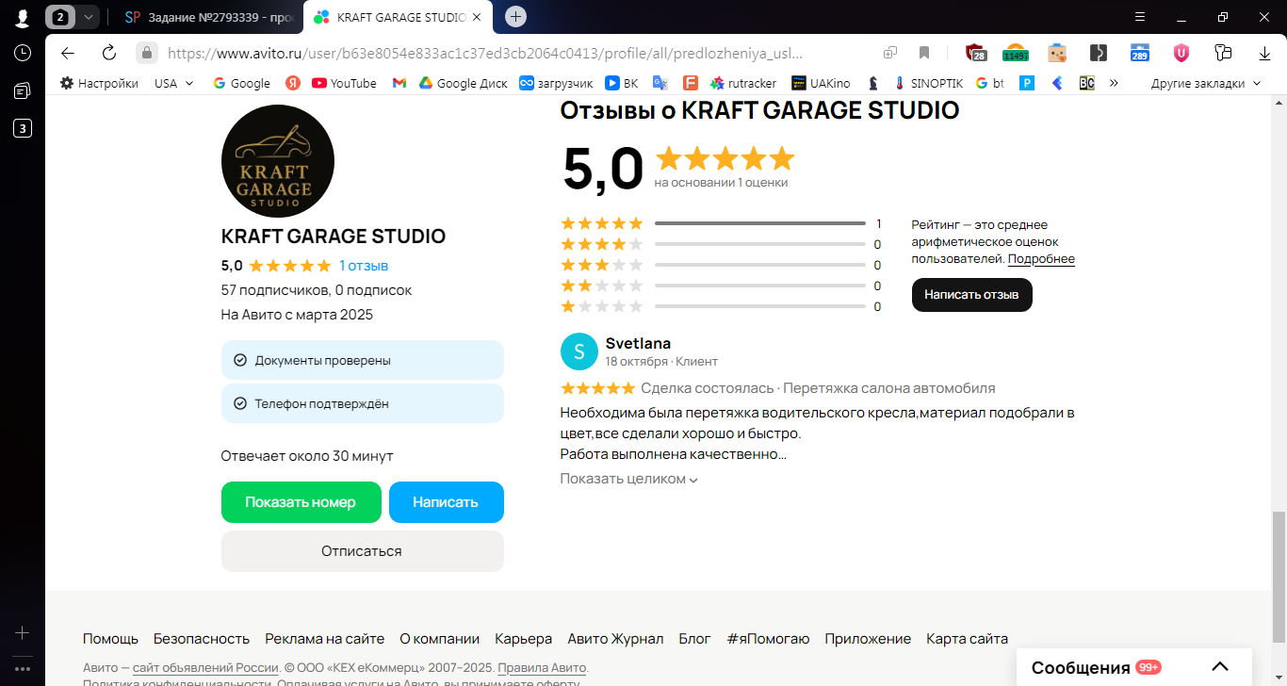Expand review with Показать целиком
The image size is (1287, 686).
tap(629, 479)
